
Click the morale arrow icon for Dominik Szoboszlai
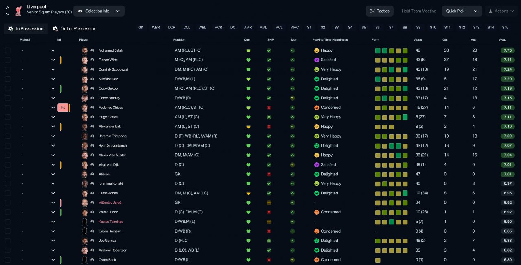[x=292, y=69]
